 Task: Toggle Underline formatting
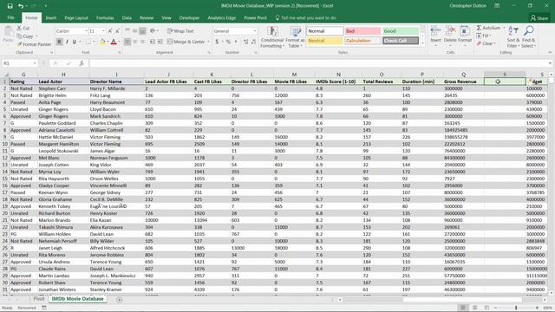click(75, 42)
